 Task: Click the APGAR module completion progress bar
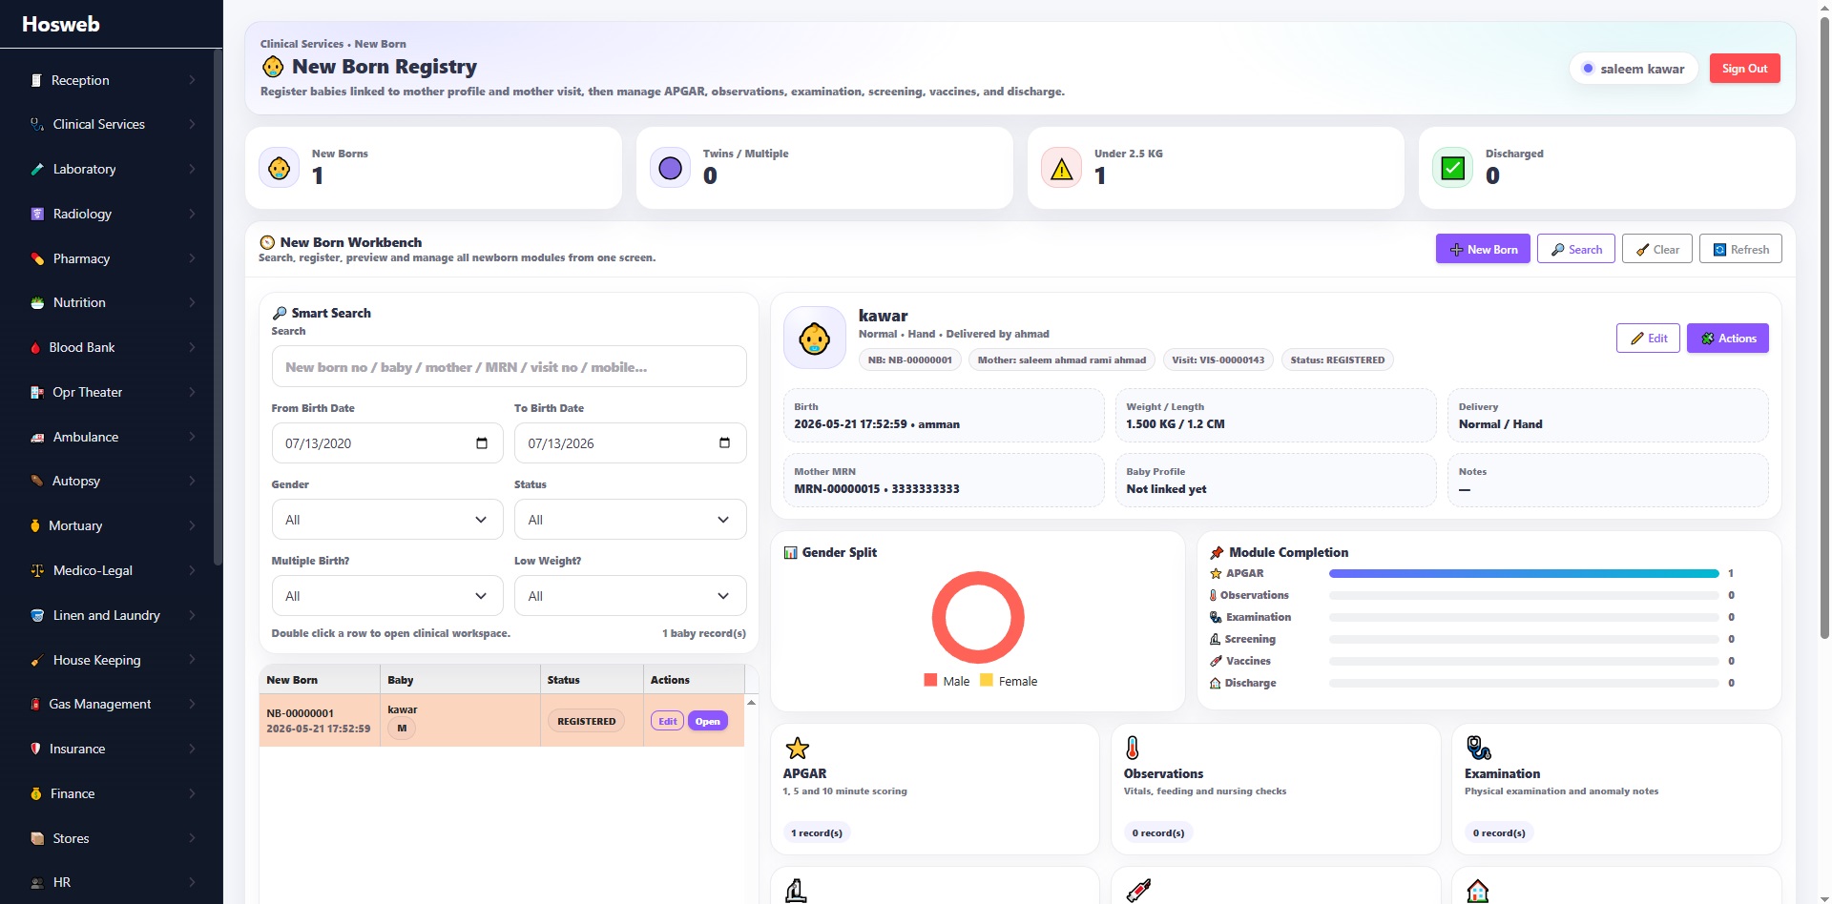[1524, 574]
